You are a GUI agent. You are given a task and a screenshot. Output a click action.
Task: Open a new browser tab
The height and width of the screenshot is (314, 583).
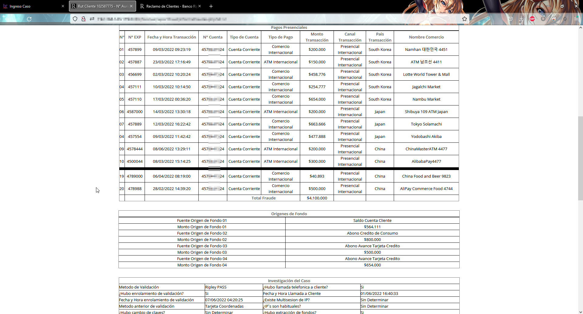click(x=211, y=6)
